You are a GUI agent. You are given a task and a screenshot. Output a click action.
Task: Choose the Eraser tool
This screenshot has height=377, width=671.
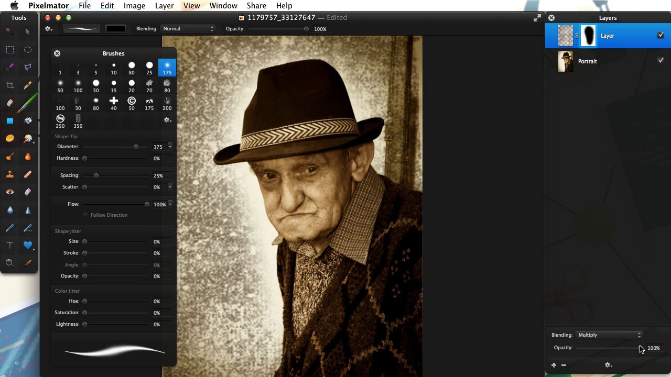[10, 103]
